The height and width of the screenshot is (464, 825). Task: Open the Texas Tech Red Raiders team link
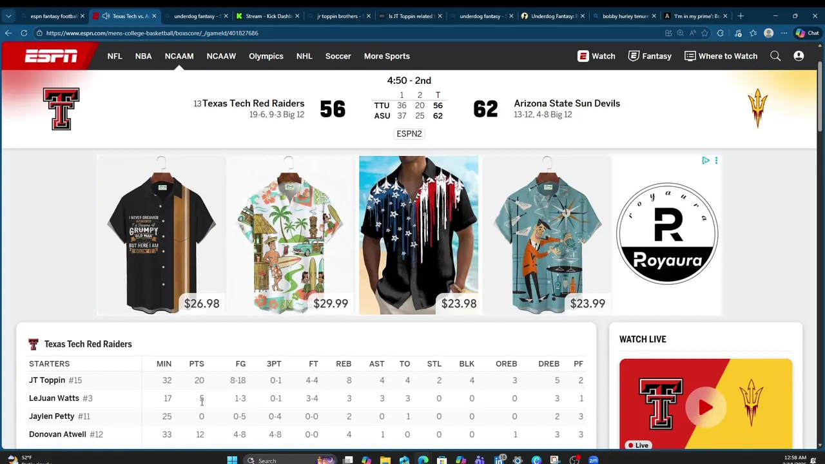(253, 103)
